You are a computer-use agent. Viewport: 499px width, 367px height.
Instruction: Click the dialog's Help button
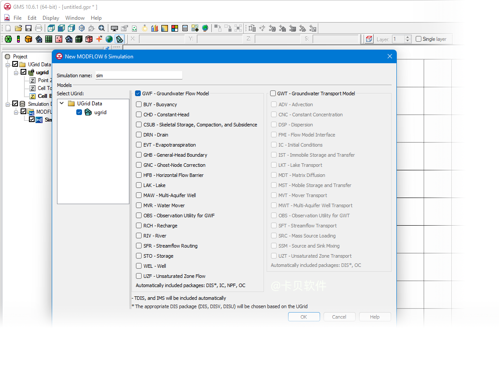375,317
